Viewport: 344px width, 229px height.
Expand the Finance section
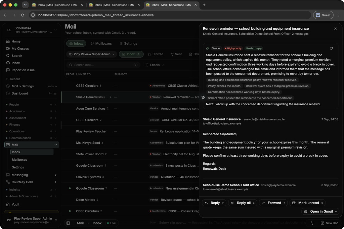pyautogui.click(x=31, y=125)
